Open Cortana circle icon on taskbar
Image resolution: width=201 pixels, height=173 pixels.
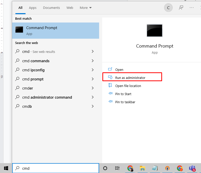pos(105,168)
